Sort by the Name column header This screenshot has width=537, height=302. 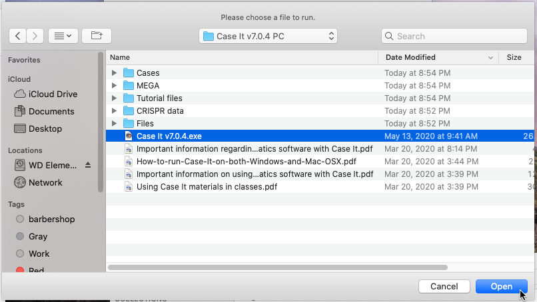[242, 57]
